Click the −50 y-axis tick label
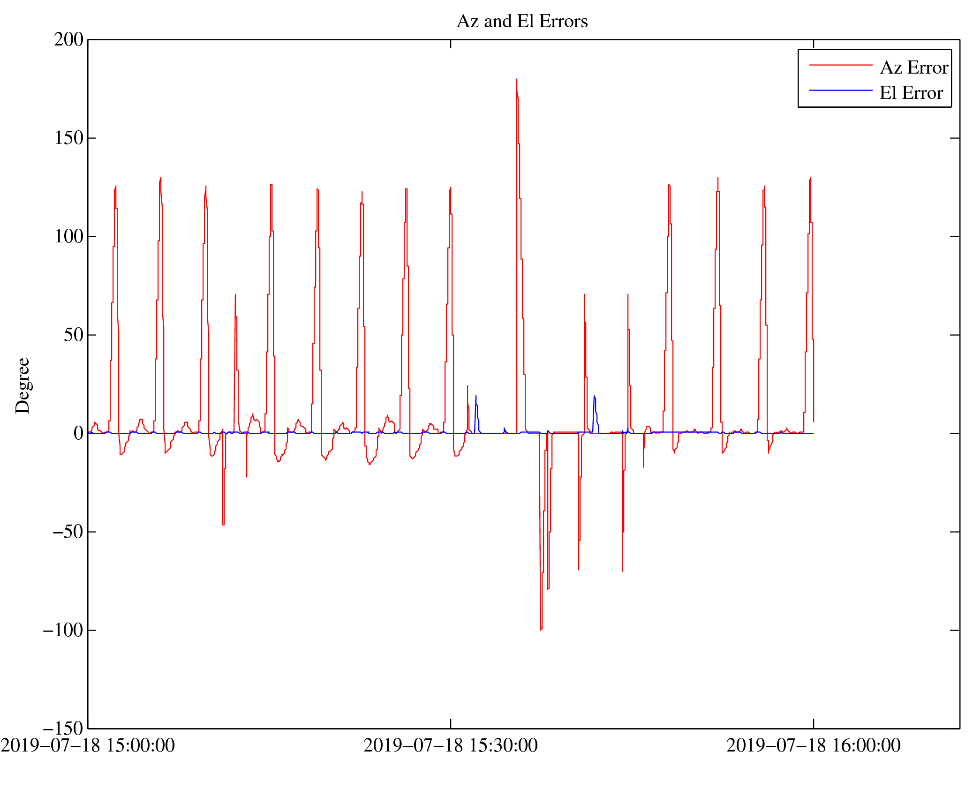The image size is (973, 789). tap(68, 532)
